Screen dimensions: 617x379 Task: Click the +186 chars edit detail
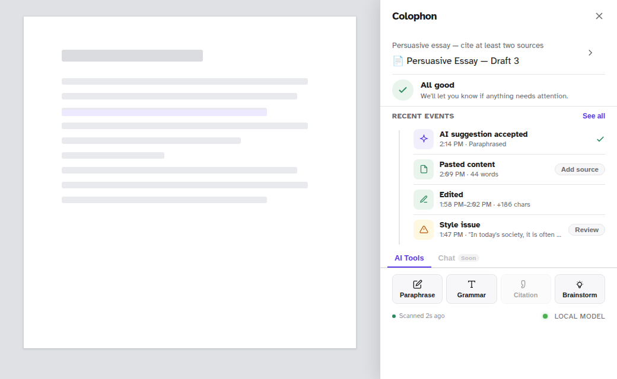coord(513,205)
